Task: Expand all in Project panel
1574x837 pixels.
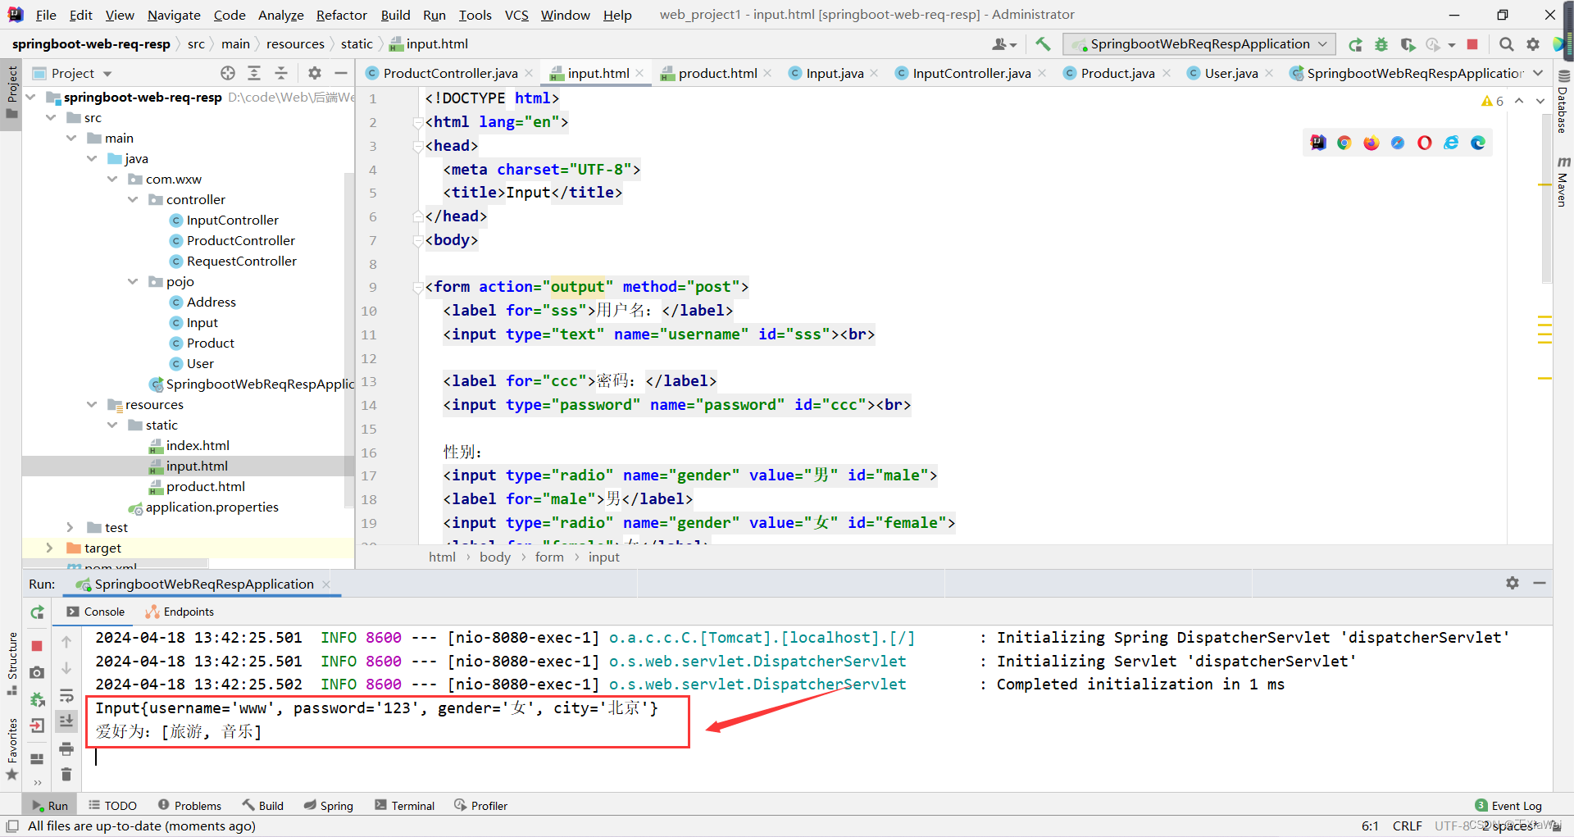Action: click(x=254, y=73)
